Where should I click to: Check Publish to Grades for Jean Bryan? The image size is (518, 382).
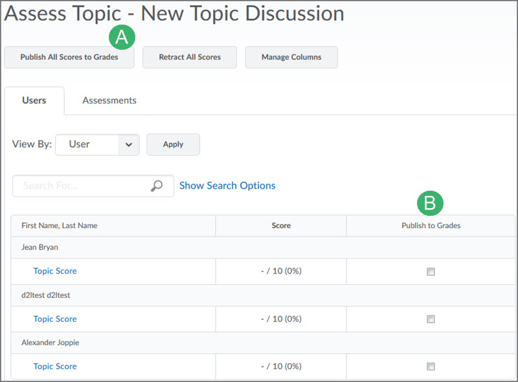point(431,271)
